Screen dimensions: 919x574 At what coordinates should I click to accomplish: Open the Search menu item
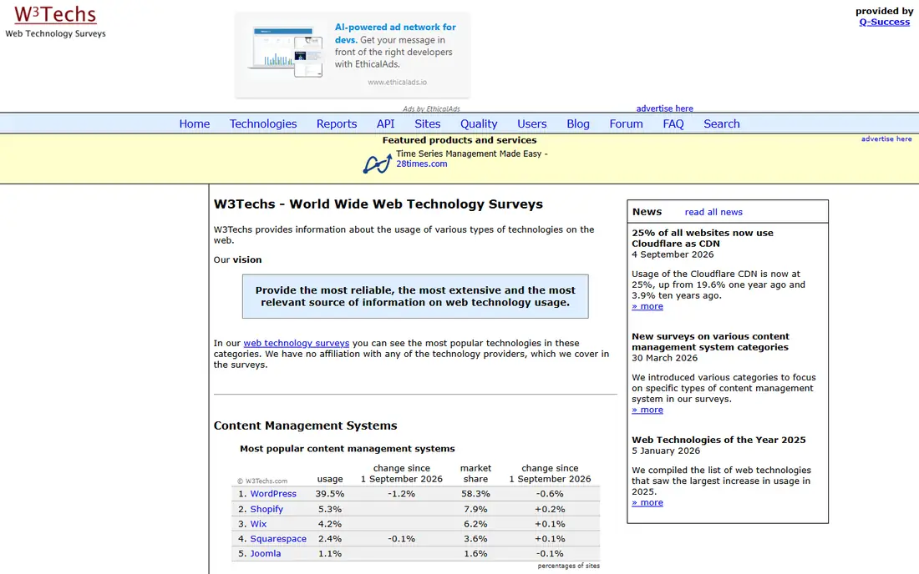(722, 124)
